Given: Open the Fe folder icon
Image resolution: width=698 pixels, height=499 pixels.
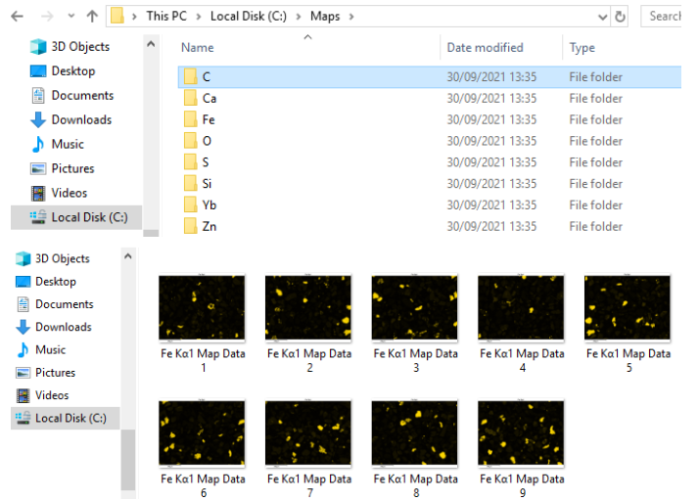Looking at the screenshot, I should [190, 119].
